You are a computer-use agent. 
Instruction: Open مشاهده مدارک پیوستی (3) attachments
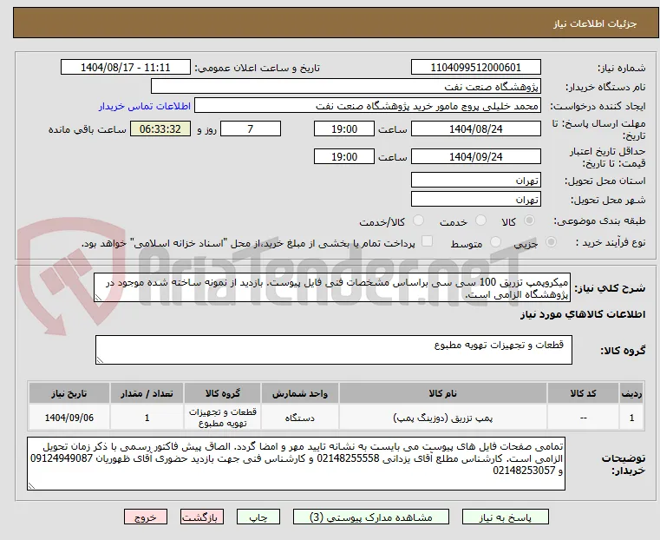[371, 517]
